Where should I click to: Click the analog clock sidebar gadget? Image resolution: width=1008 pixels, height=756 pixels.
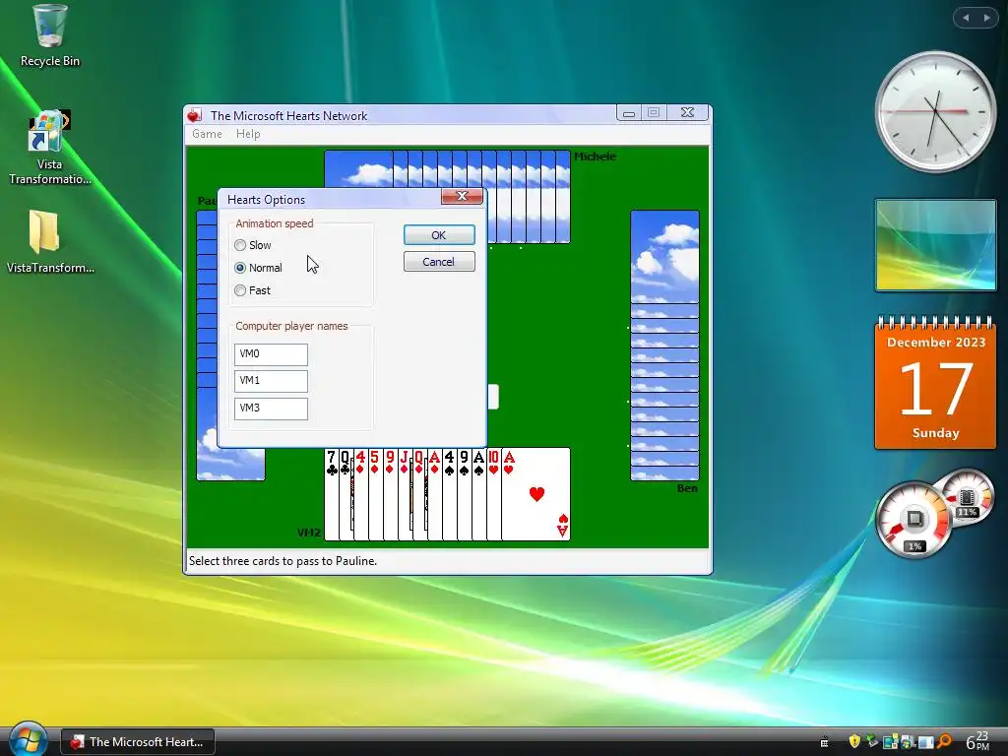click(935, 112)
